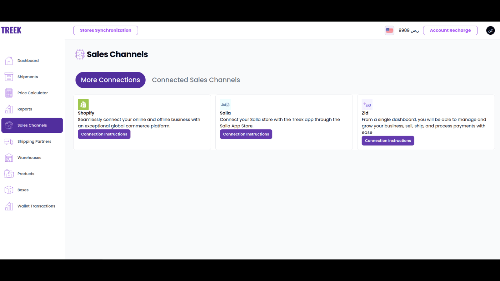Viewport: 500px width, 281px height.
Task: Click the Shipping Partners truck icon
Action: pos(9,141)
